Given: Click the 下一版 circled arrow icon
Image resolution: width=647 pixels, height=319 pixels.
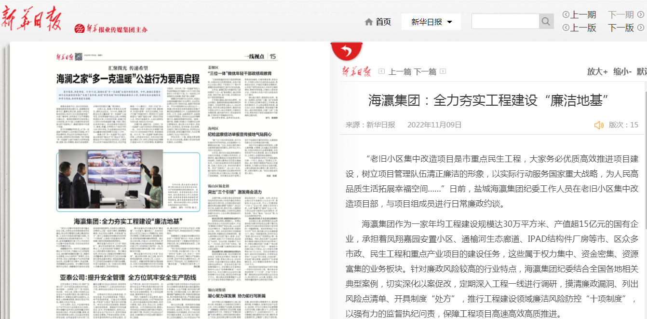Looking at the screenshot, I should point(640,28).
